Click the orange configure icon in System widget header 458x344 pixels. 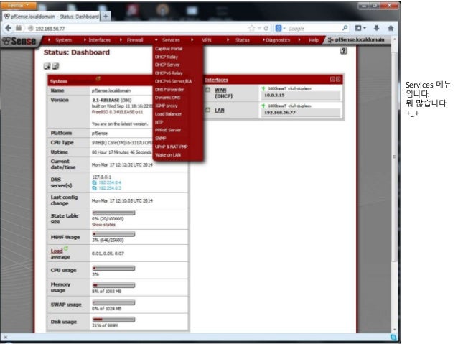(98, 78)
